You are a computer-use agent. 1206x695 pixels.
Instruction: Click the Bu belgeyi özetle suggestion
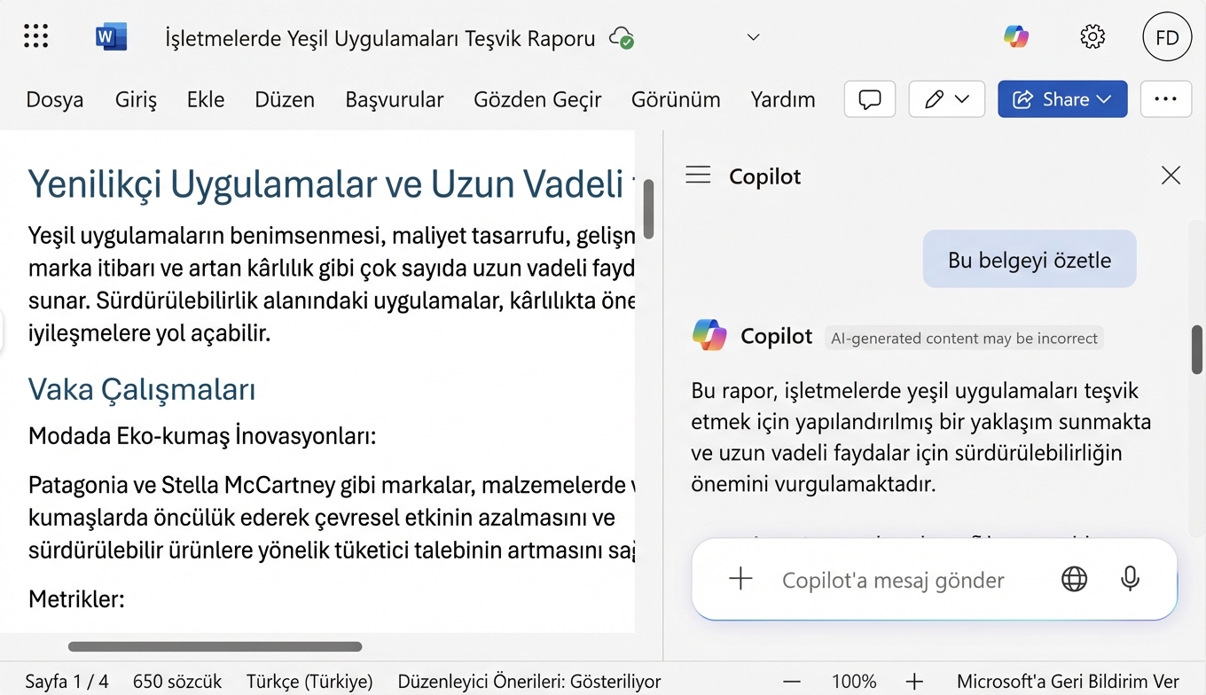(1029, 259)
